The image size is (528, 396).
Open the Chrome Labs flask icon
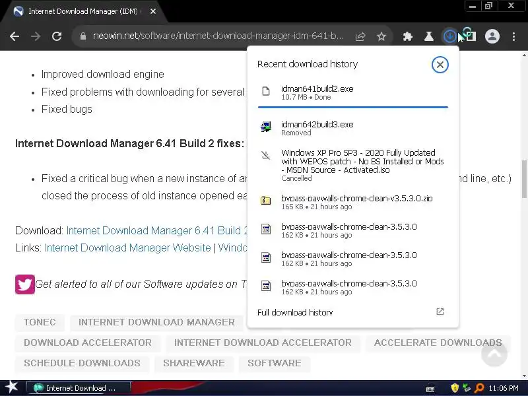tap(428, 36)
